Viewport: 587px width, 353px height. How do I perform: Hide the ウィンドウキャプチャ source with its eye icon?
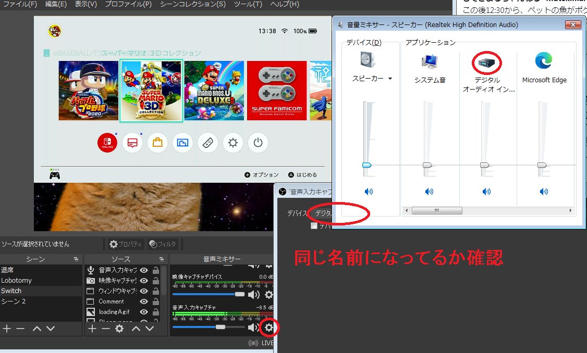[x=144, y=291]
